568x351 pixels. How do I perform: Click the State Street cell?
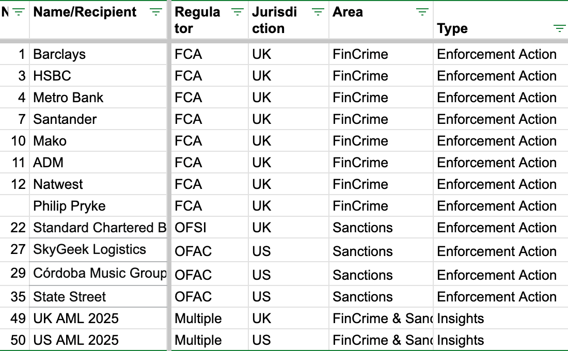tap(98, 297)
